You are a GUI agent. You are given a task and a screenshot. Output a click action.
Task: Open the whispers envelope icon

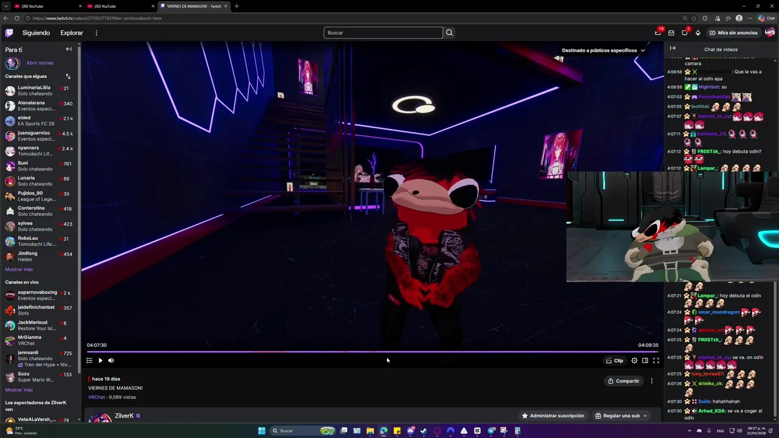click(x=671, y=33)
